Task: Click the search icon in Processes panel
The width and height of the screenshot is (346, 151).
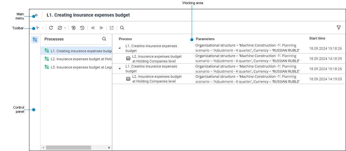Action: pos(104,39)
